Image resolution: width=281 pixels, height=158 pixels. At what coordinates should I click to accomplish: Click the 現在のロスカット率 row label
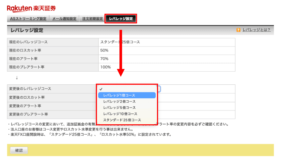(25, 50)
